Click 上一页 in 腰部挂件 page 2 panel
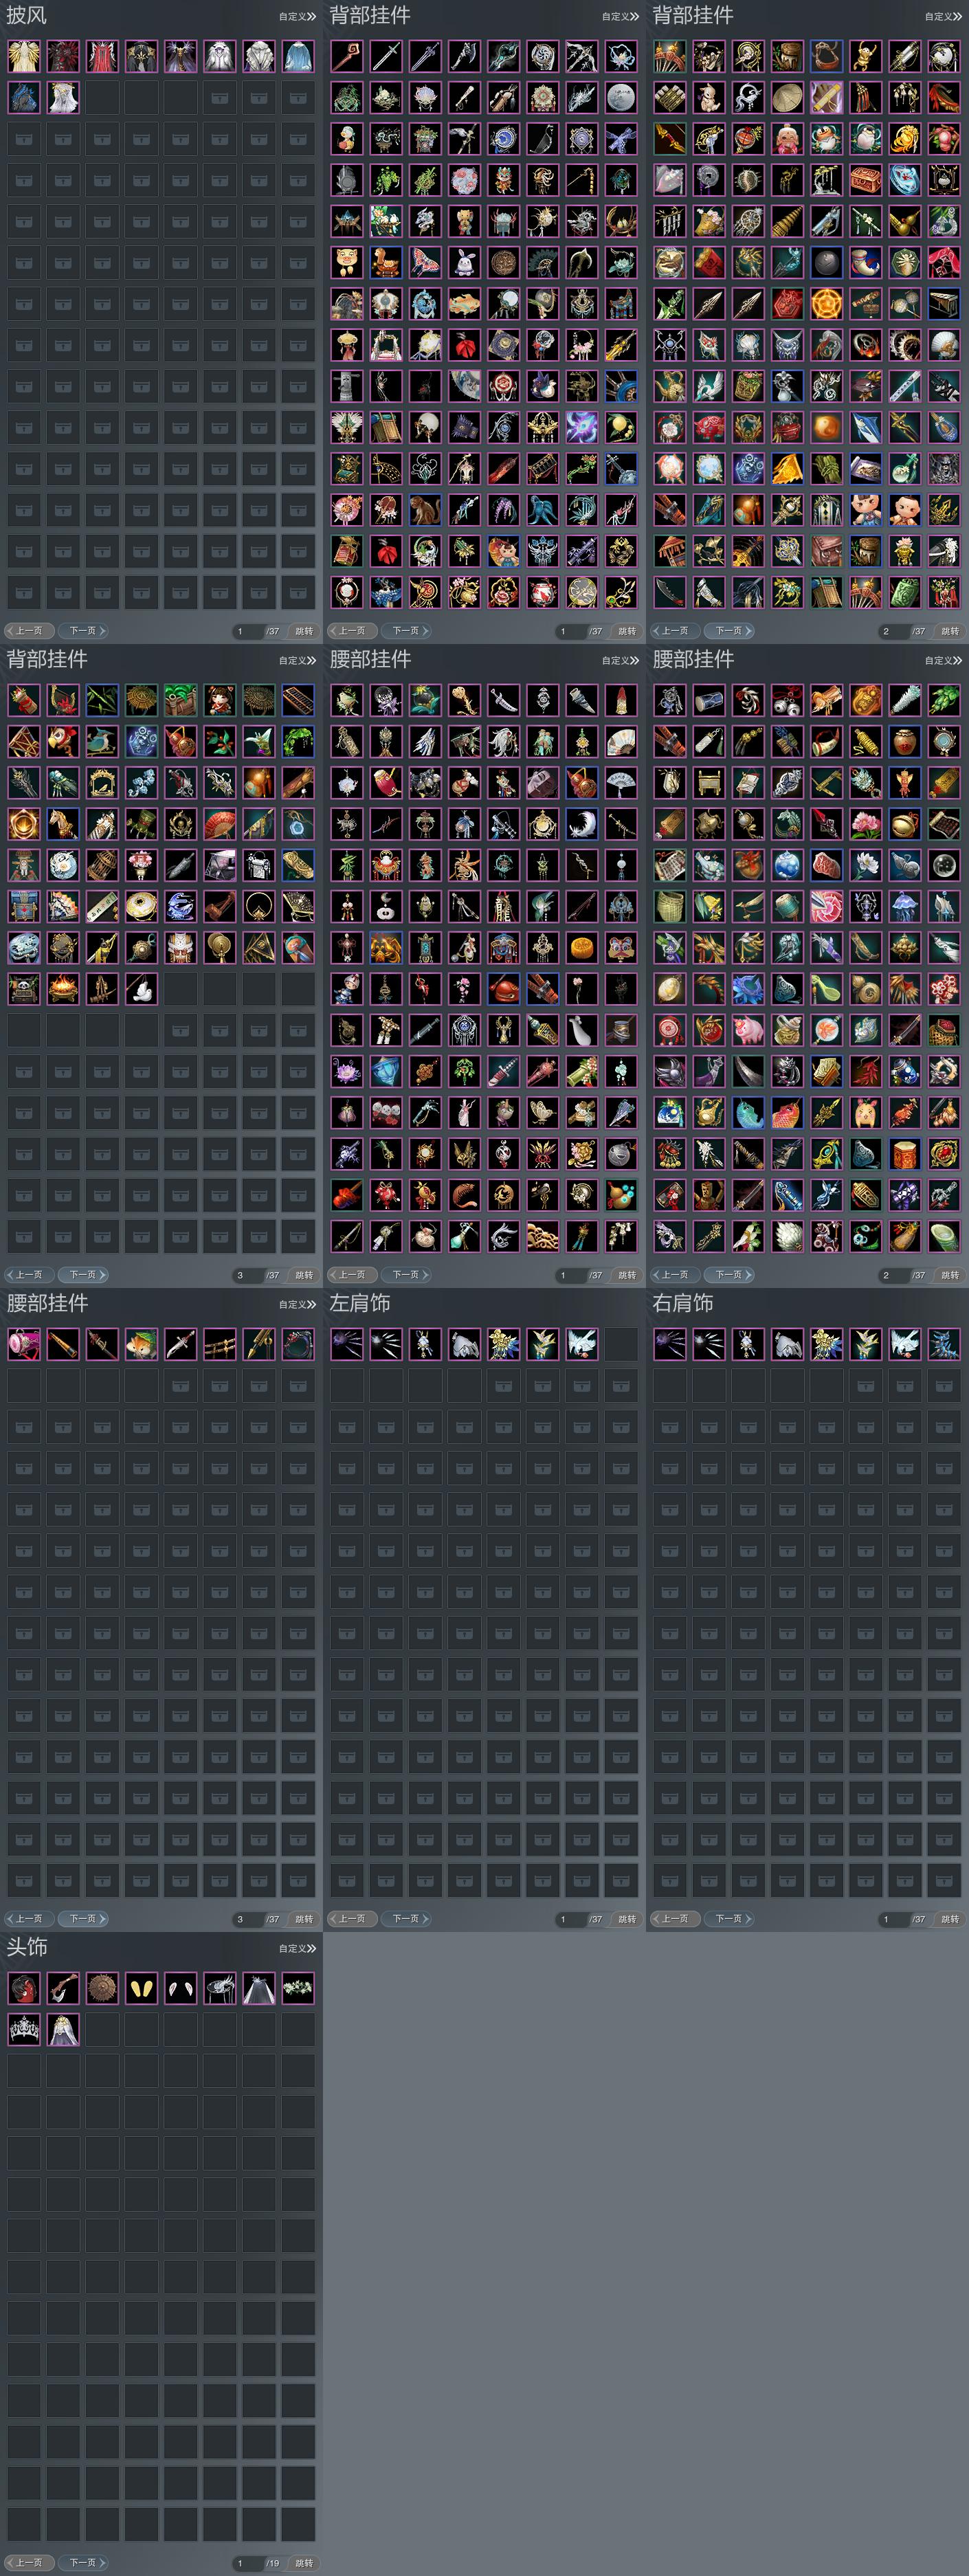The width and height of the screenshot is (969, 2576). (674, 1275)
